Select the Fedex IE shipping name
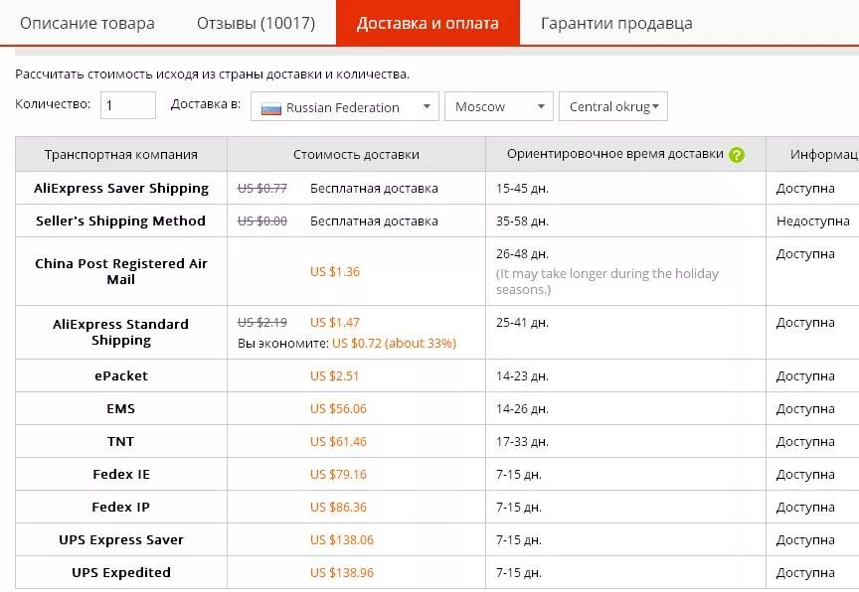859x592 pixels. (x=121, y=475)
